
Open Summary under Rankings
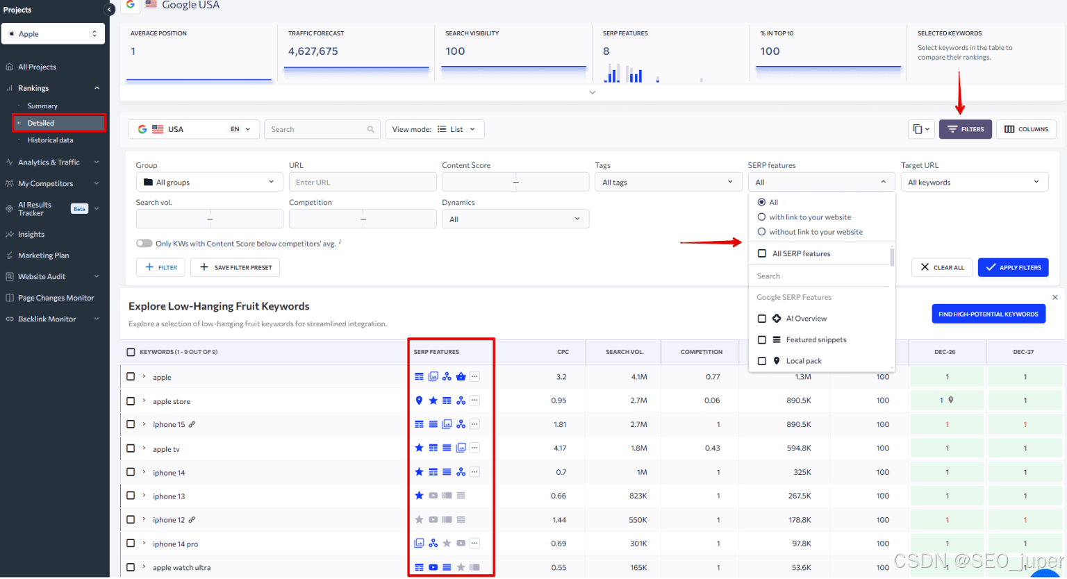click(x=42, y=106)
